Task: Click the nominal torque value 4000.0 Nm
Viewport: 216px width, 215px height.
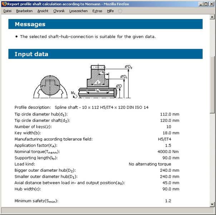Action: click(168, 152)
